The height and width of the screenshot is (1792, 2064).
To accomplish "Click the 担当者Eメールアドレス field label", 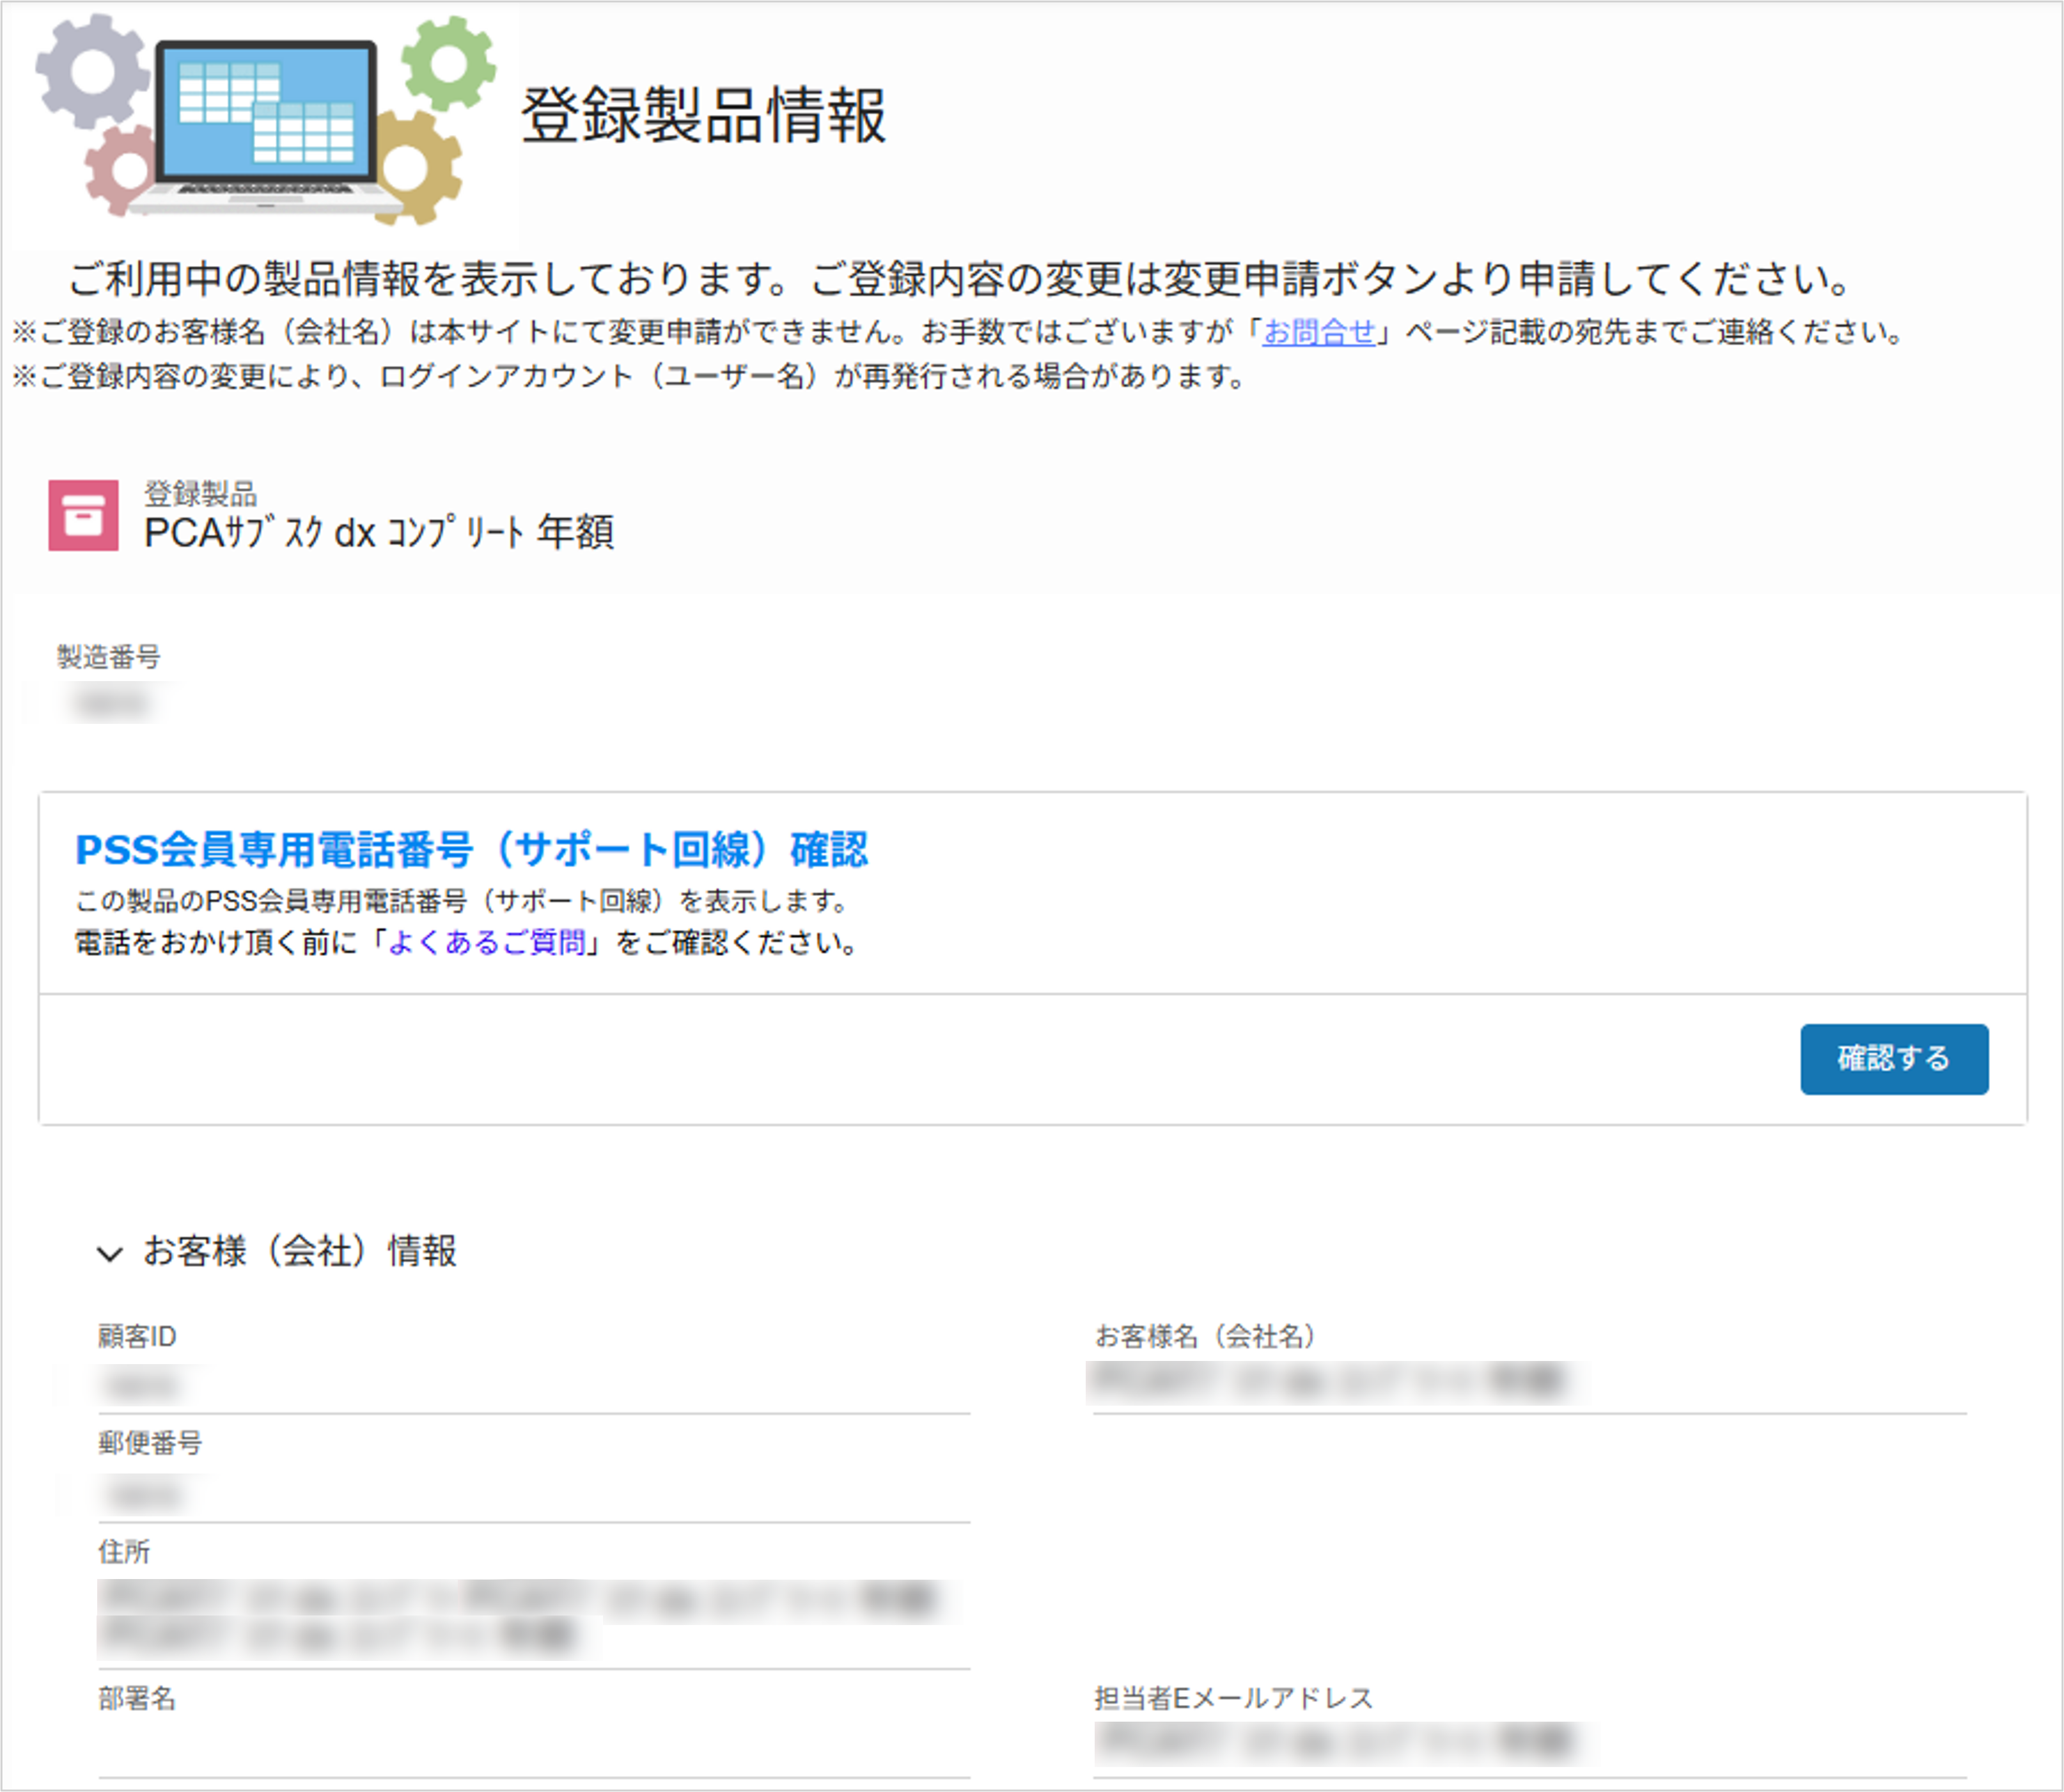I will [1233, 1698].
